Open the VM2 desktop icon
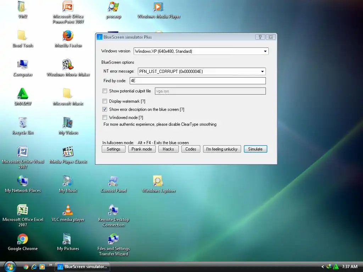Viewport: 363px width, 272px height. coord(22,9)
